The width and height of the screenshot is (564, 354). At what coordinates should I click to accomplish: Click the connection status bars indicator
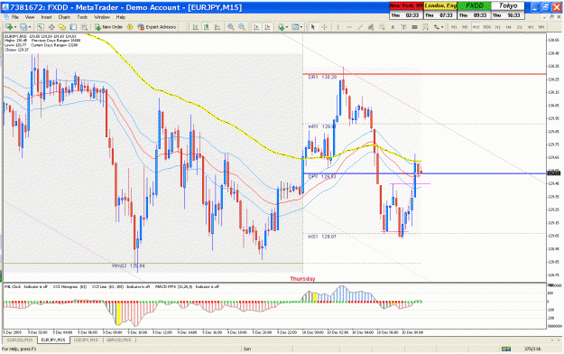click(x=506, y=349)
